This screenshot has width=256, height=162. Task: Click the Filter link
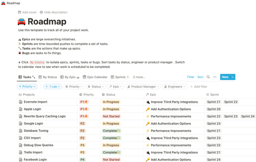[x=191, y=77]
